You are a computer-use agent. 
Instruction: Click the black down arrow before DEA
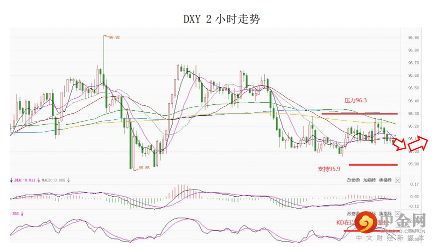pos(11,180)
